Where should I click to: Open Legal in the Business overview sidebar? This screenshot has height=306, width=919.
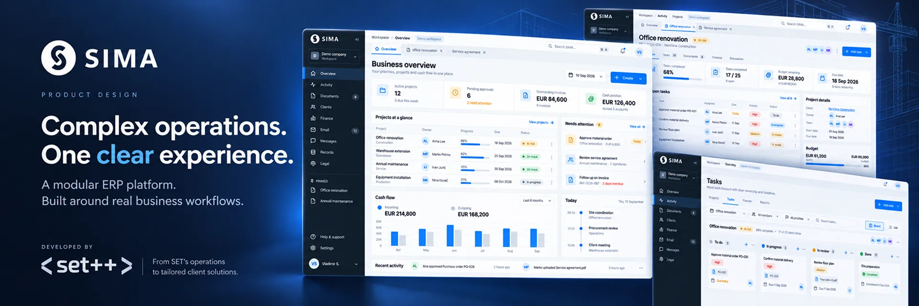point(334,164)
